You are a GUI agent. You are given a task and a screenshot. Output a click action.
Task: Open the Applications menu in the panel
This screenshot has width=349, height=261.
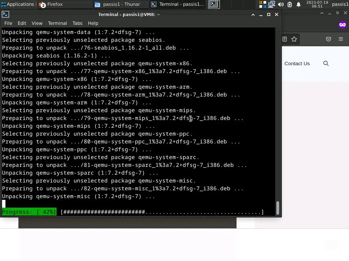pos(17,4)
